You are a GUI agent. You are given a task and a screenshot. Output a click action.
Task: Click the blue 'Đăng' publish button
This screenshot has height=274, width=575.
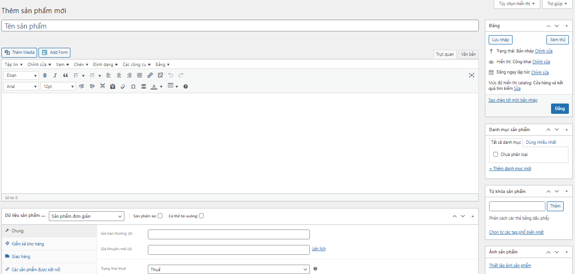pyautogui.click(x=560, y=109)
